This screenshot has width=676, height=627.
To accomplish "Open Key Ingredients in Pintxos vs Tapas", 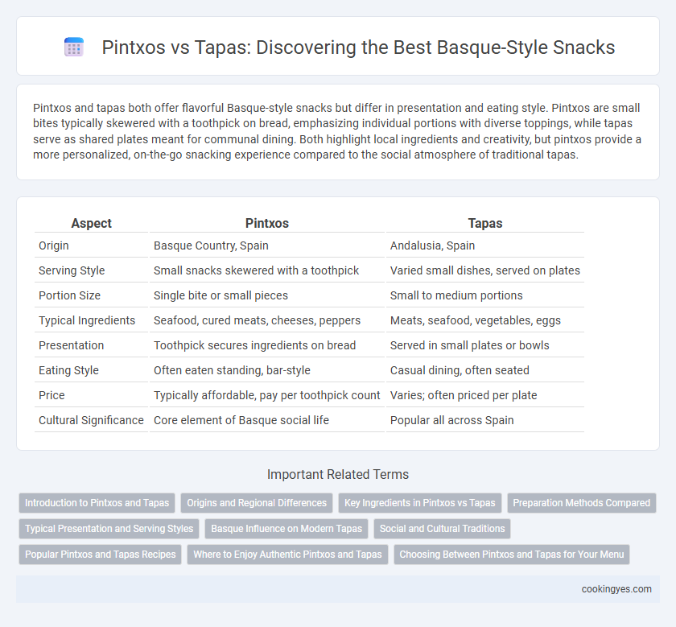I will (x=420, y=503).
